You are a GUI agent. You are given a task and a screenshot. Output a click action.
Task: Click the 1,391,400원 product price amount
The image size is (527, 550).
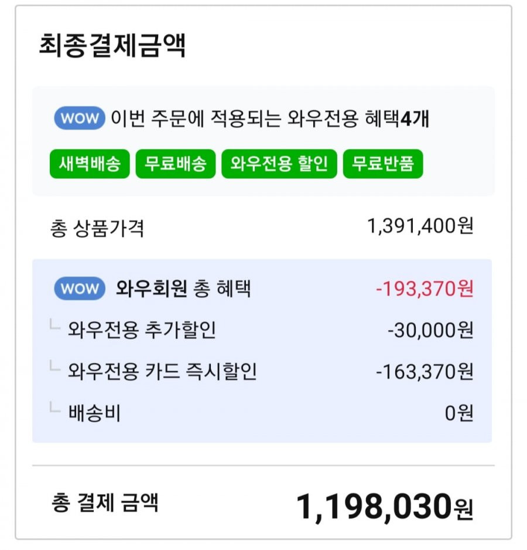420,226
